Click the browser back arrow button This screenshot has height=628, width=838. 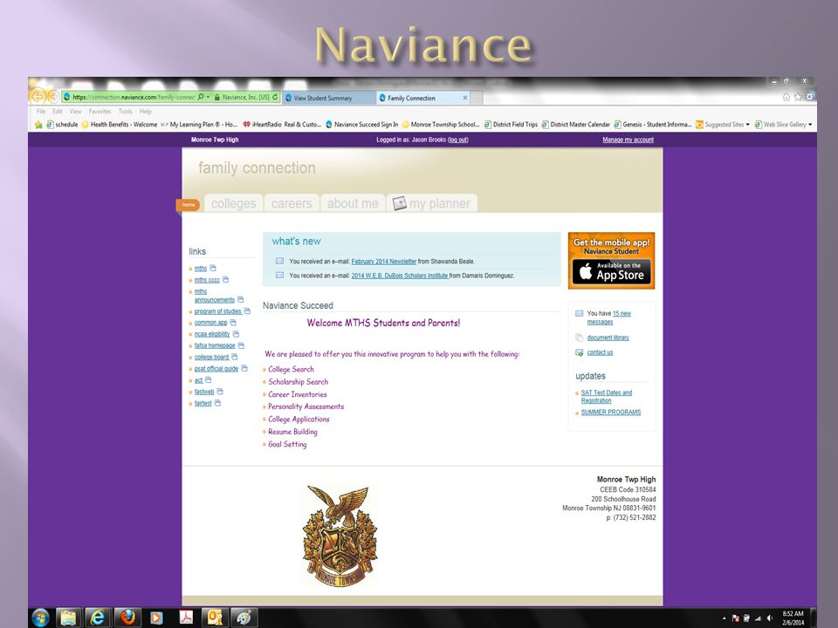37,97
